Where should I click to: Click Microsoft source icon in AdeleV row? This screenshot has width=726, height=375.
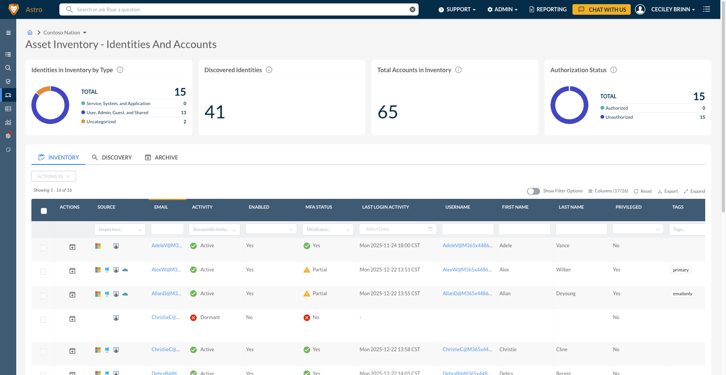tap(98, 246)
